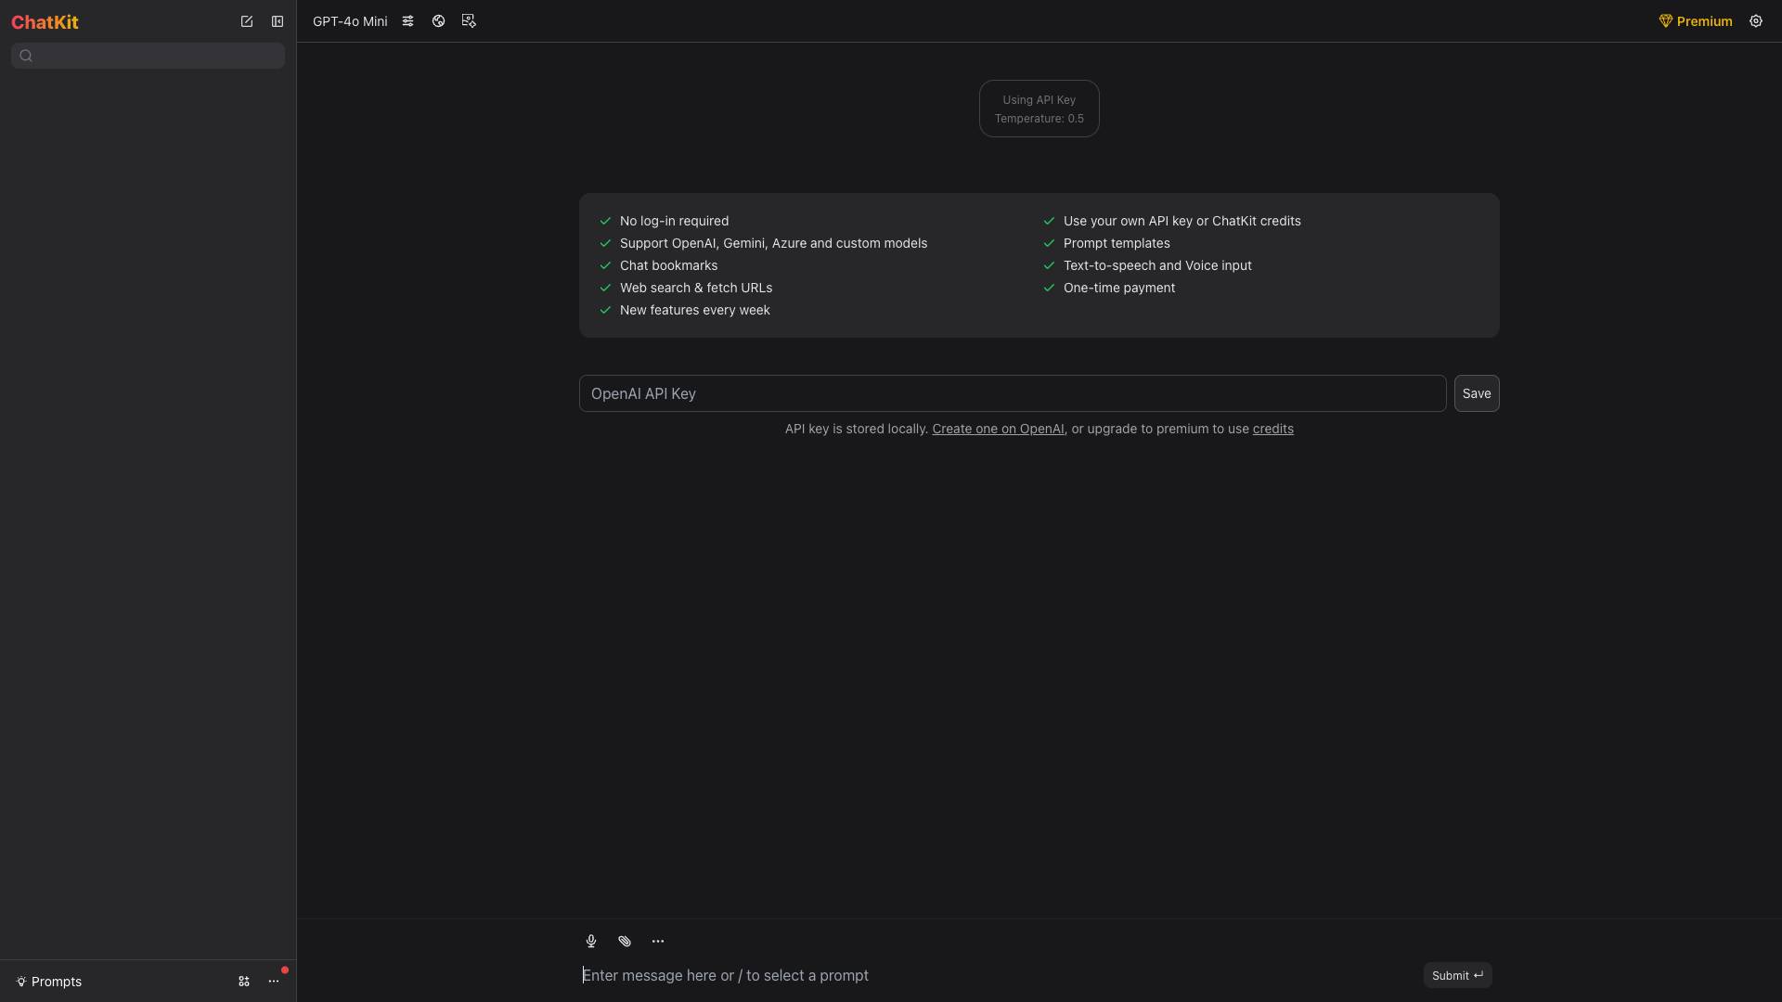Click the OpenAI API Key input
Viewport: 1782px width, 1002px height.
[x=1012, y=393]
